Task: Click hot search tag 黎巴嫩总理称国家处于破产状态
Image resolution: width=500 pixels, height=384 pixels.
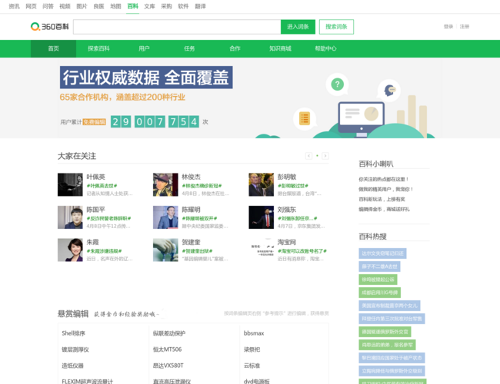Action: coord(392,358)
